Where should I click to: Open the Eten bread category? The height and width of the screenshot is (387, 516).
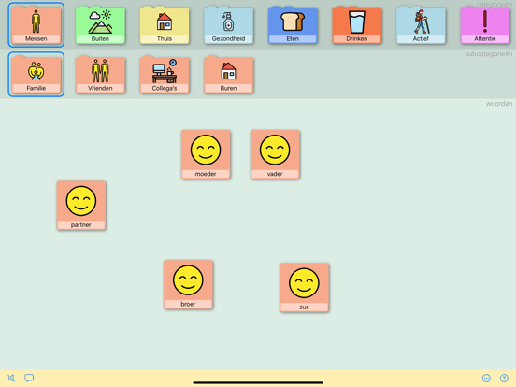[x=293, y=25]
